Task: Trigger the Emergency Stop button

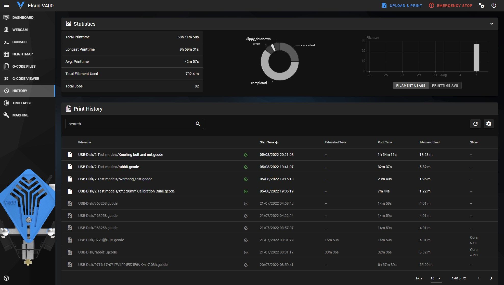Action: coord(450,5)
